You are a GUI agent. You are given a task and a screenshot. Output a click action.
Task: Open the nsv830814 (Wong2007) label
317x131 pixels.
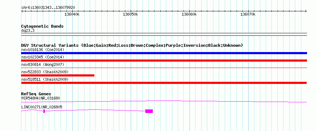[43, 64]
